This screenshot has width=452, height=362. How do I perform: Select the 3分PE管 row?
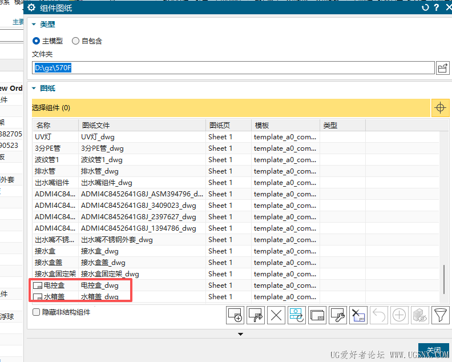click(236, 148)
